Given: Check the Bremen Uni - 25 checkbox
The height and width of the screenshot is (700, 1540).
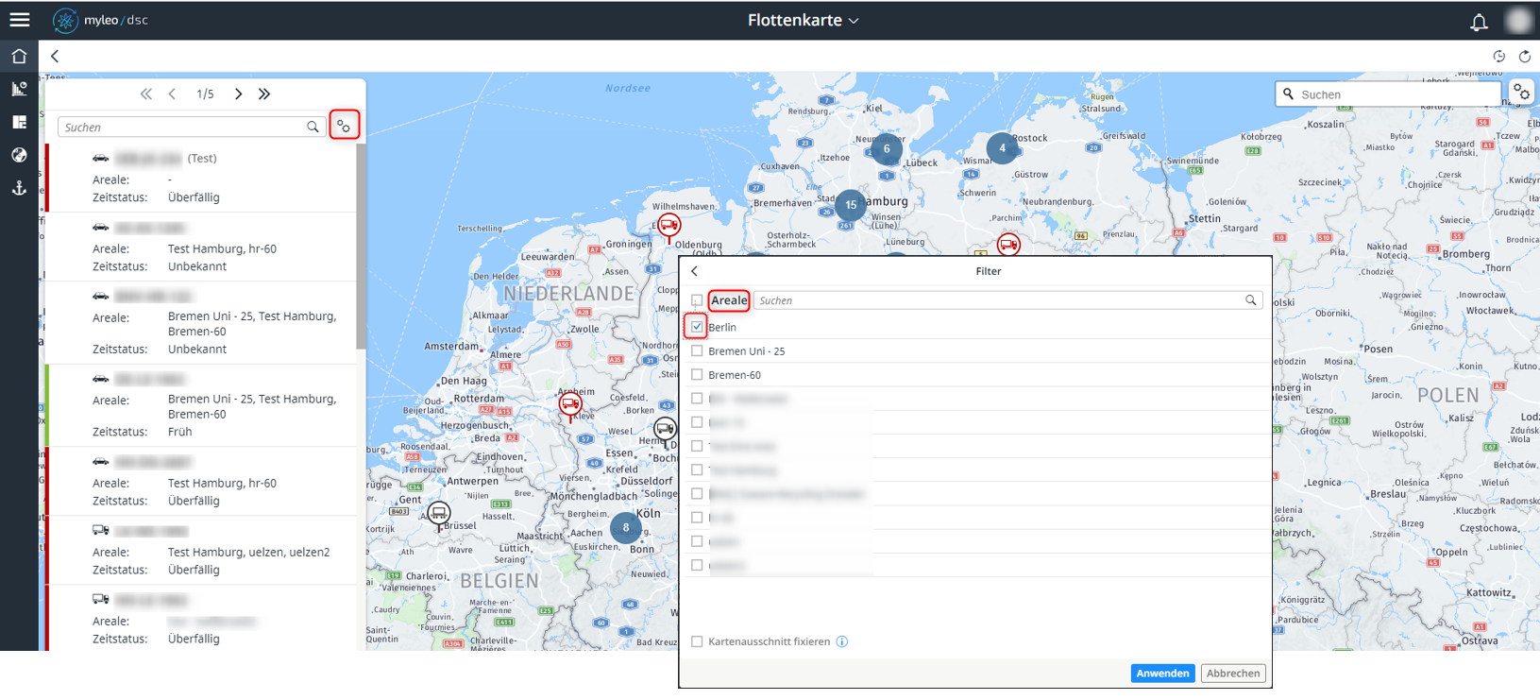Looking at the screenshot, I should point(697,350).
